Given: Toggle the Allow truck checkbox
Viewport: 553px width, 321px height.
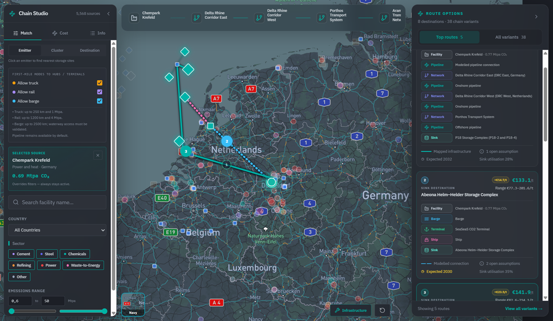Looking at the screenshot, I should 100,83.
